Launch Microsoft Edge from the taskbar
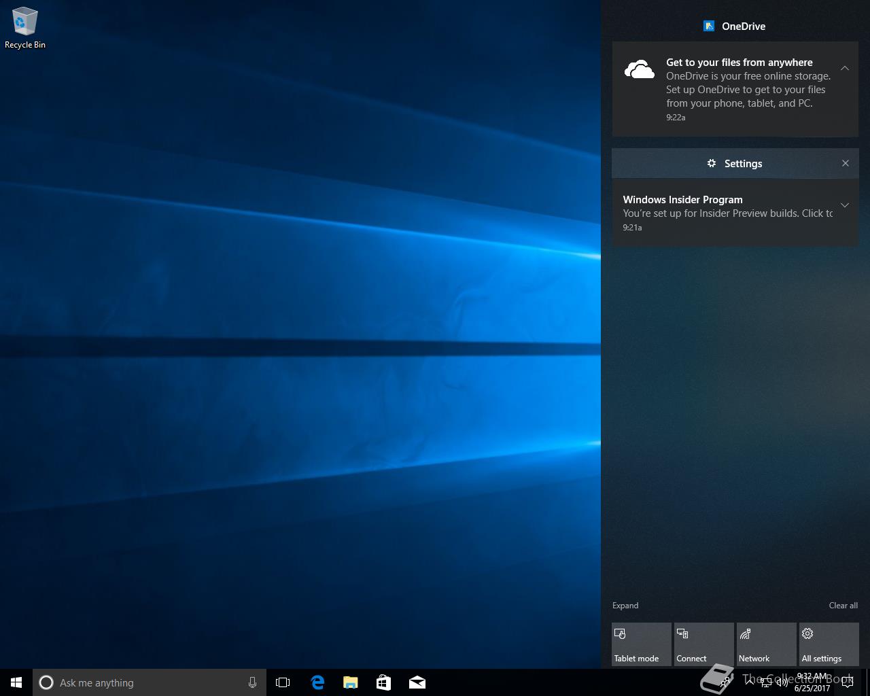Screen dimensions: 870x696 317,682
